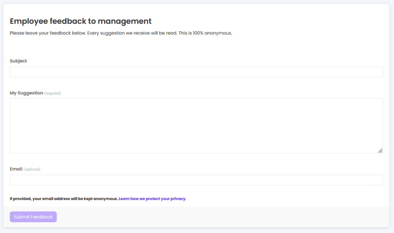
Task: Click the word 'management' in the heading
Action: pyautogui.click(x=129, y=21)
